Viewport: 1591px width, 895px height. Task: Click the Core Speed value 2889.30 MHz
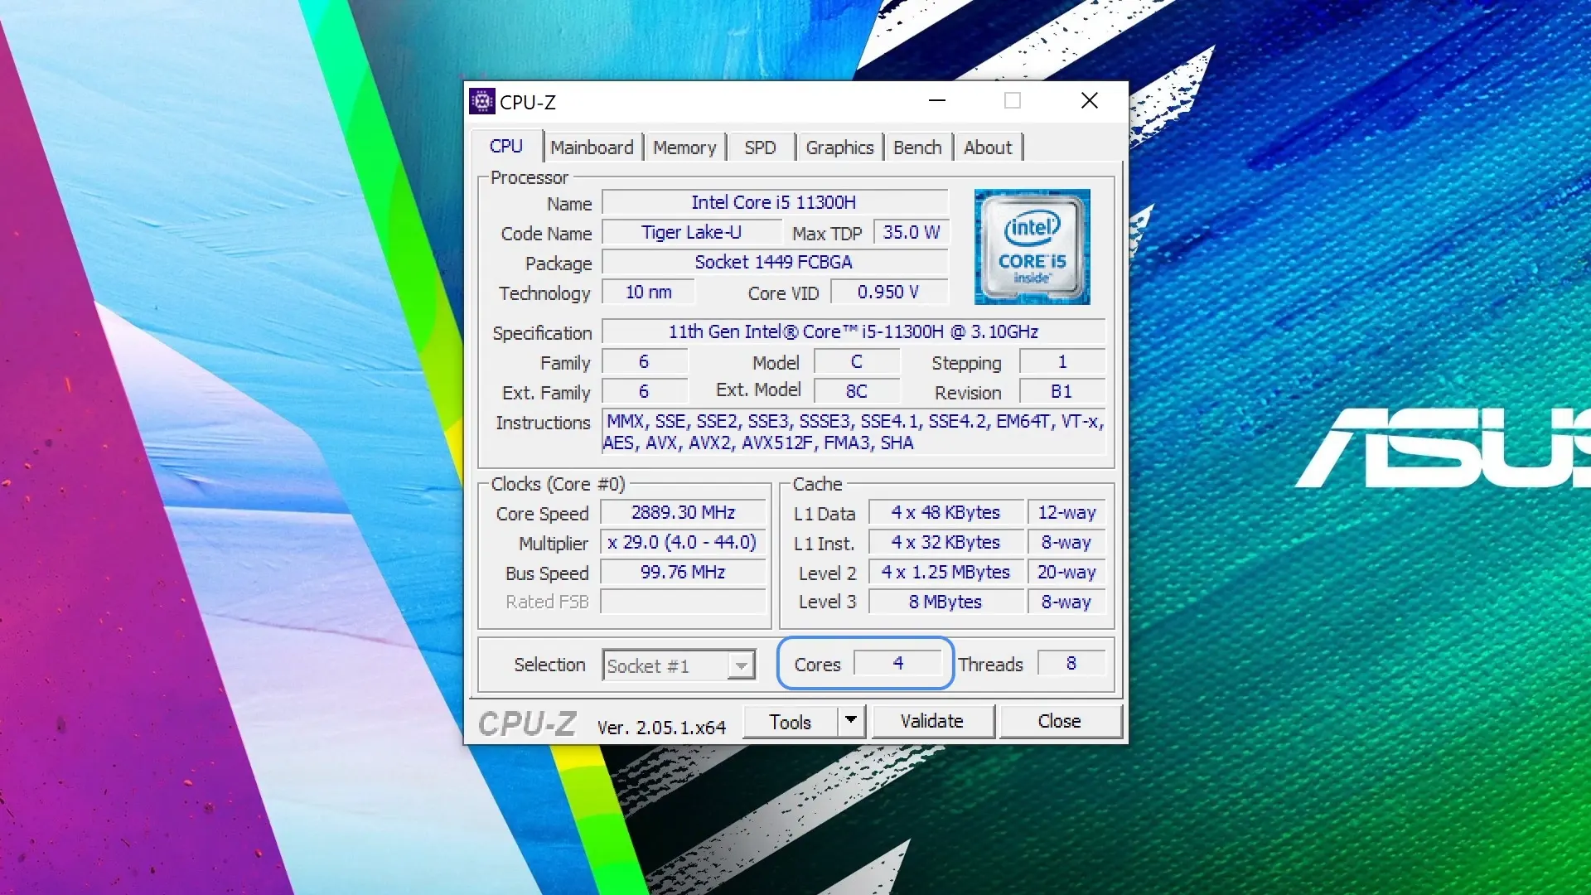pyautogui.click(x=683, y=512)
